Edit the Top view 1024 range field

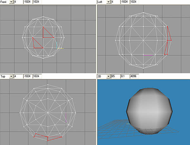click(x=37, y=76)
